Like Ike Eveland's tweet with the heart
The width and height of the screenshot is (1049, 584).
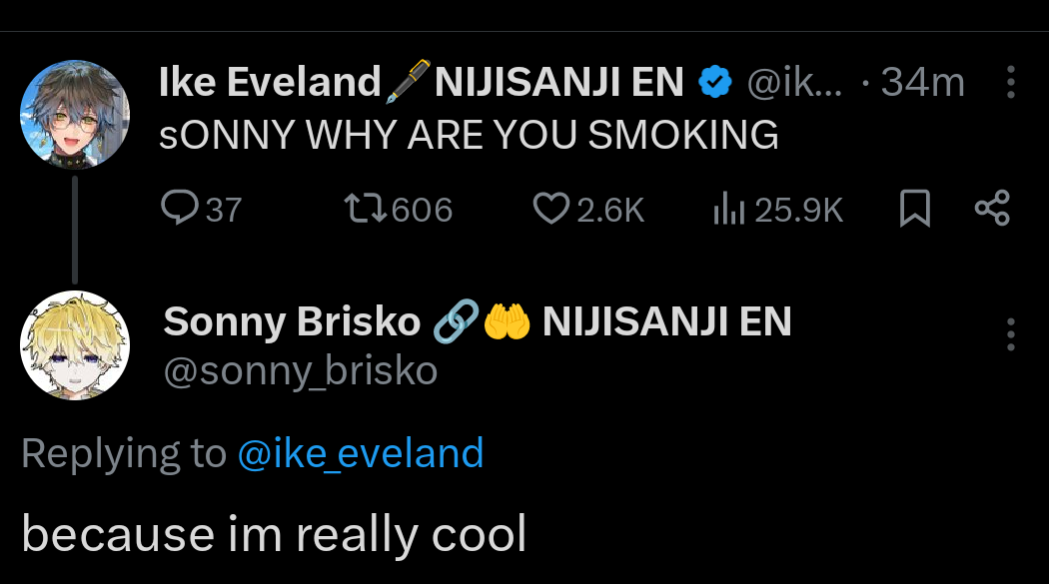549,209
